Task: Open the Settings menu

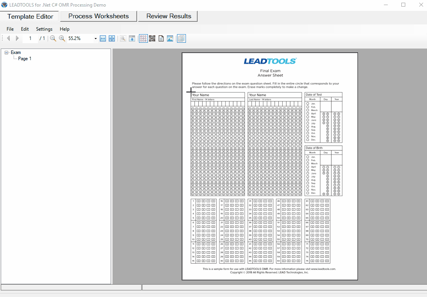Action: [44, 29]
